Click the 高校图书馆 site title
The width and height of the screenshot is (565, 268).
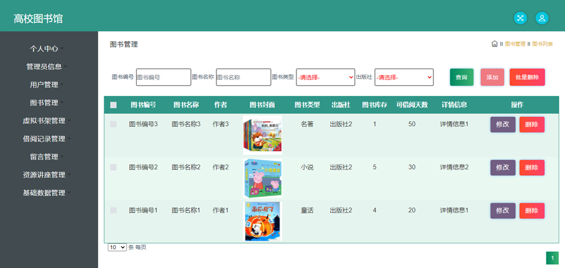coord(38,18)
